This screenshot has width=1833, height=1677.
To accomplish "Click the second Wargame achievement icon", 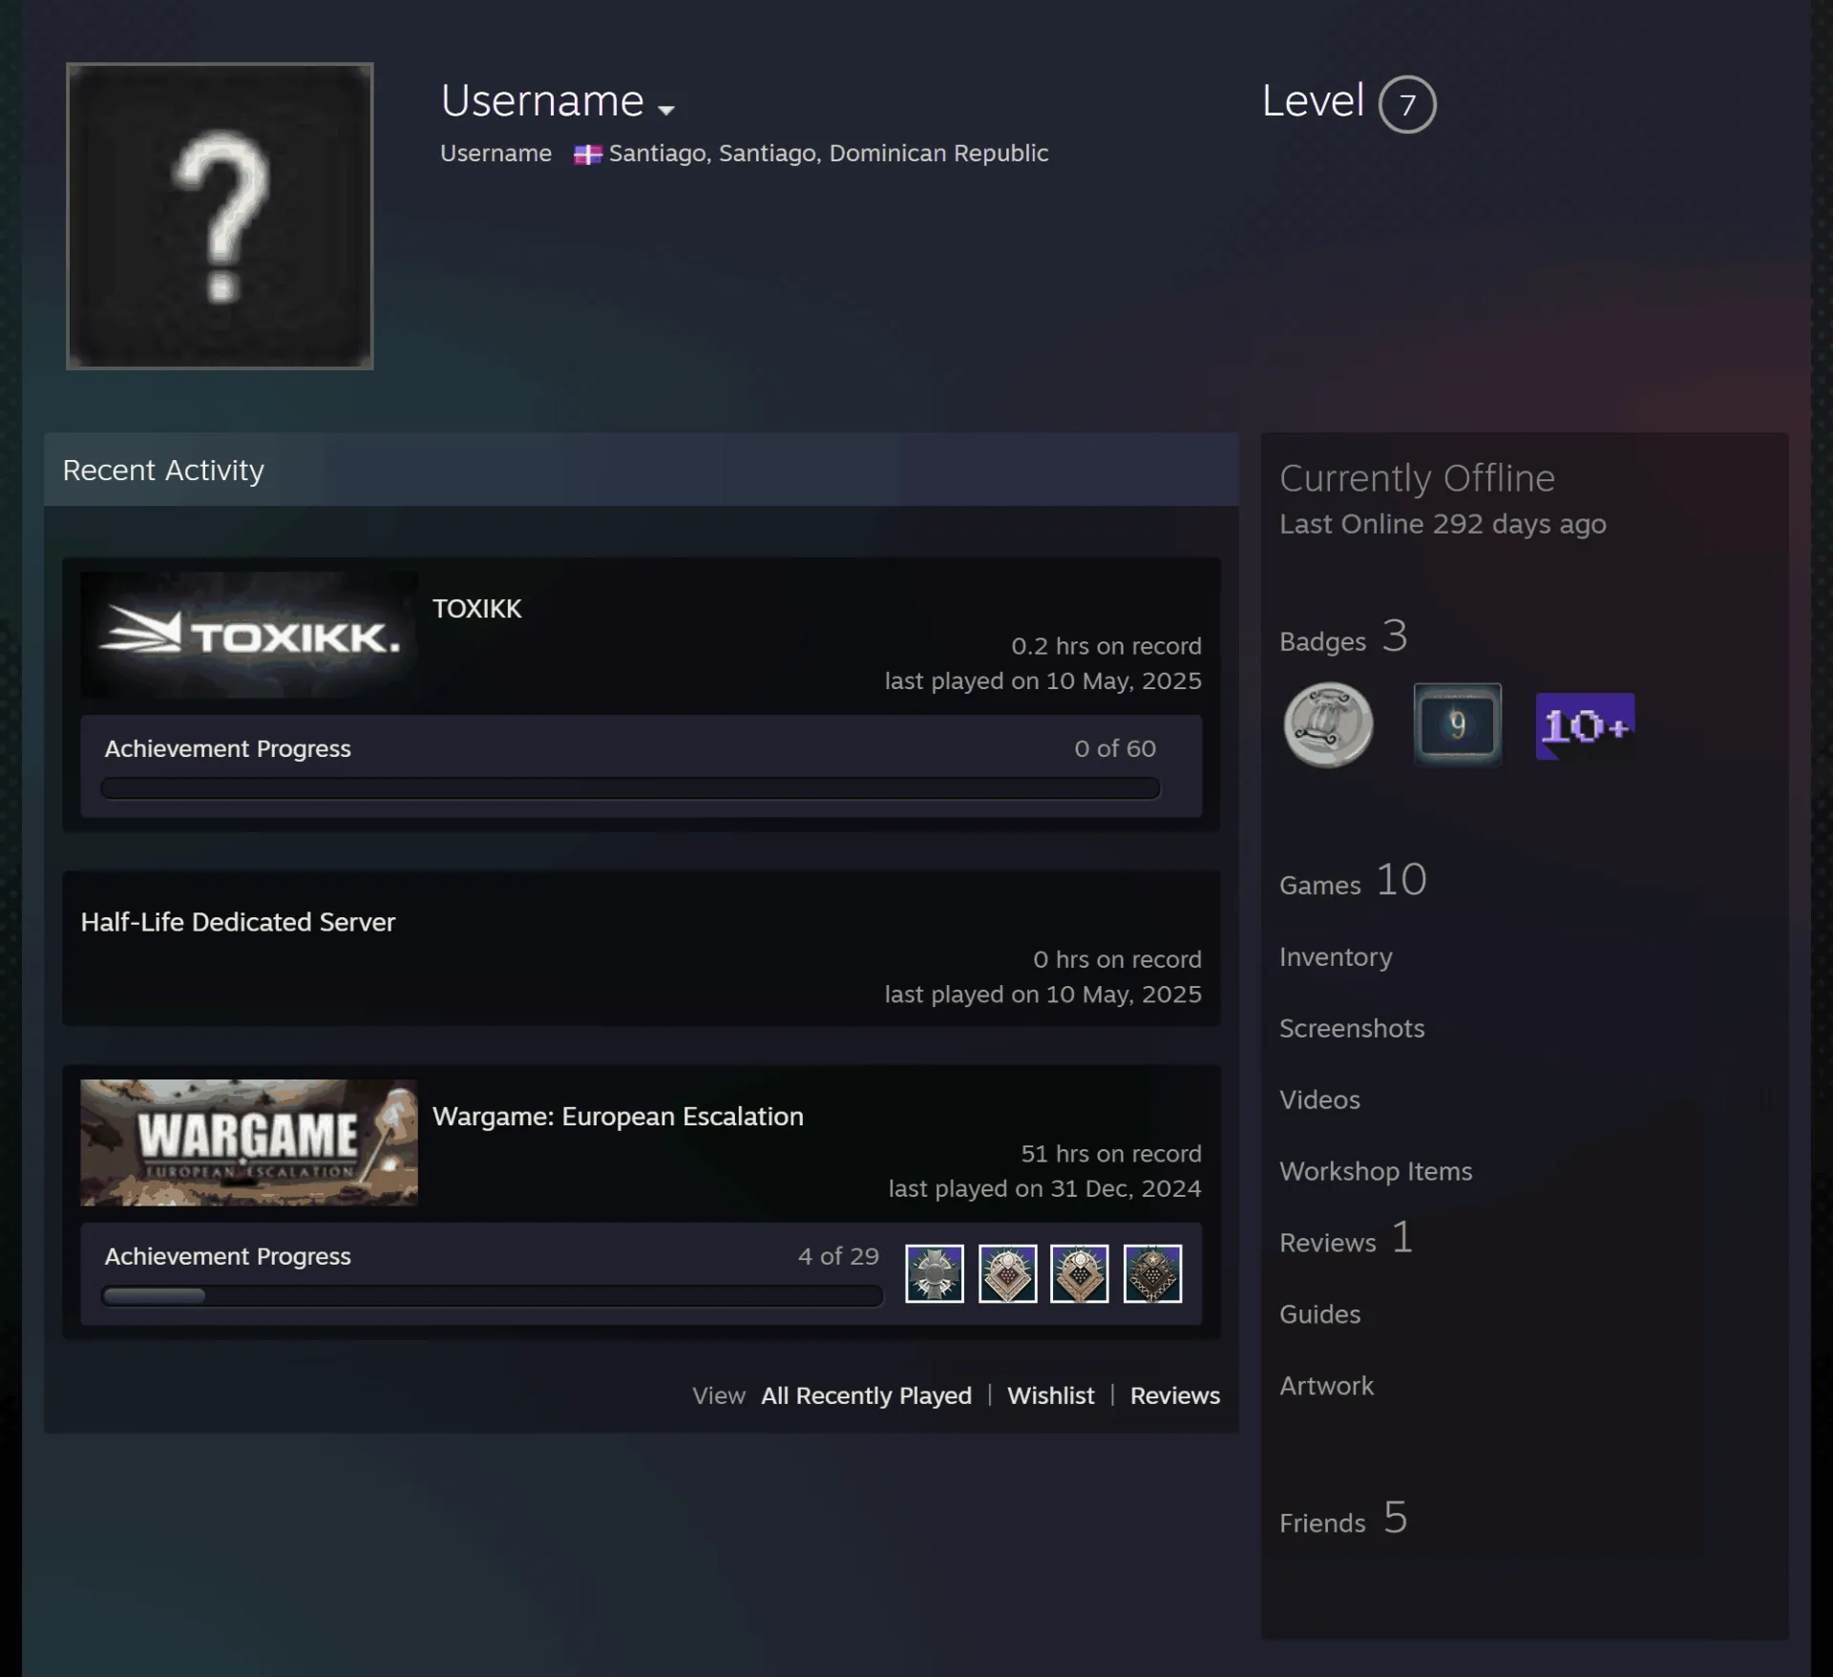I will point(1007,1273).
